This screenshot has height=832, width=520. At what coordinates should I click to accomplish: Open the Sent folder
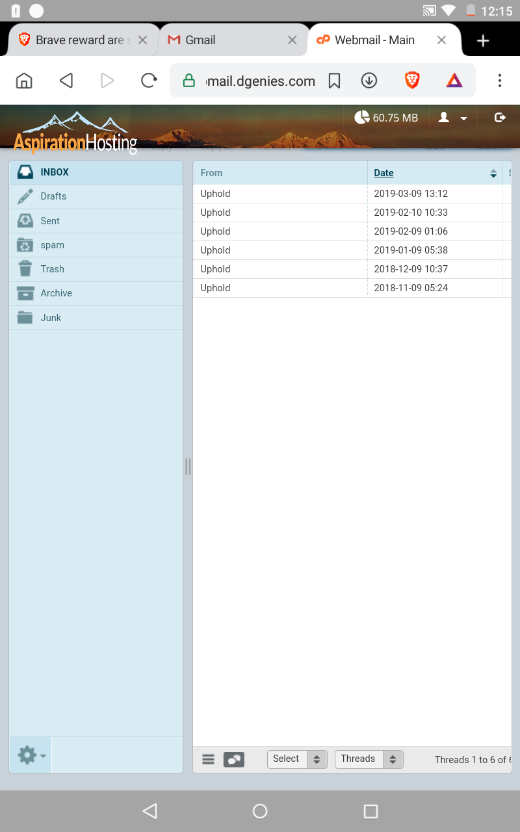[x=96, y=221]
